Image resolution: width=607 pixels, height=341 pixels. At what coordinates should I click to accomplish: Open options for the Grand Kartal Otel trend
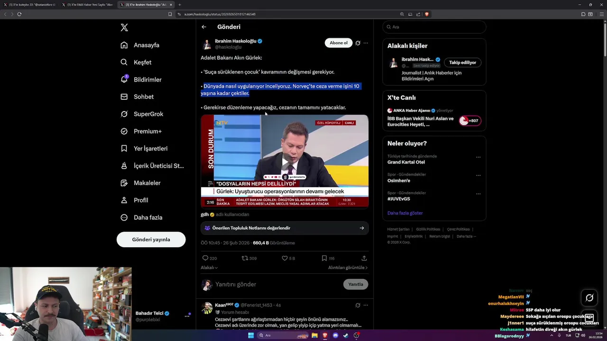[x=478, y=157]
